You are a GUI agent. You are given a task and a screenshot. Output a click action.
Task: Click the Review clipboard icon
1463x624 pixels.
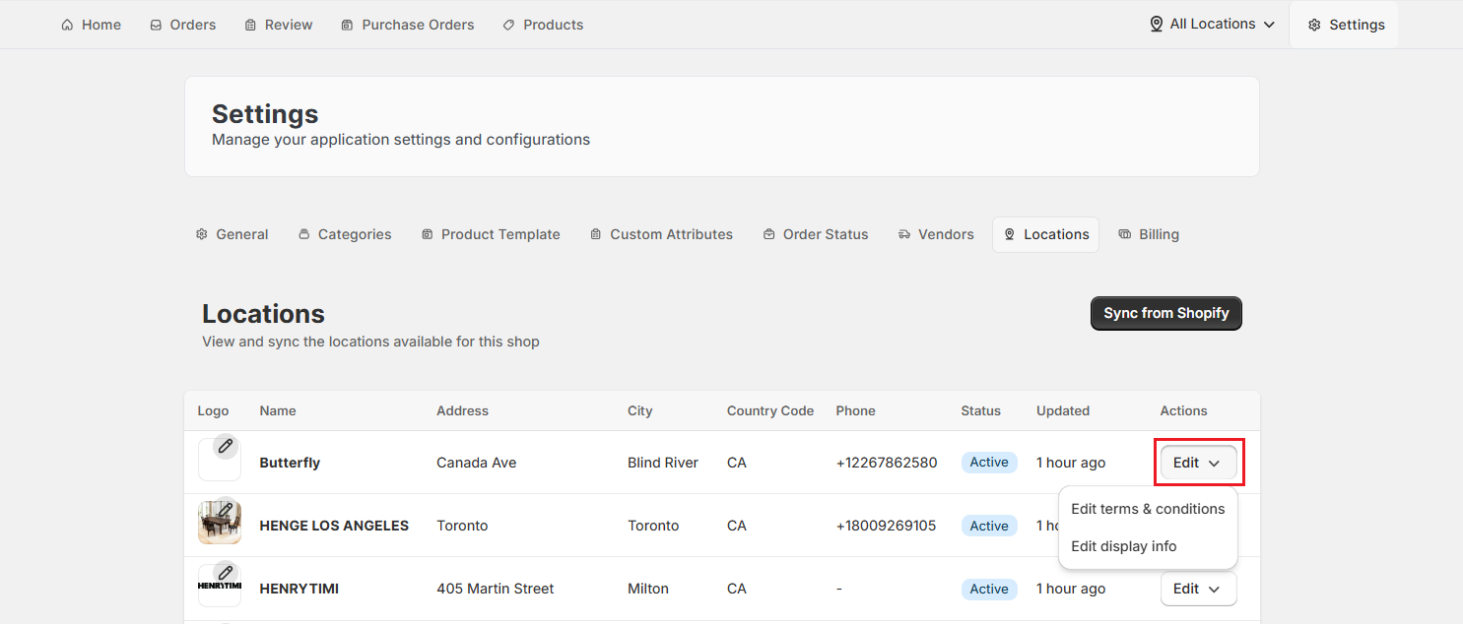(x=250, y=25)
